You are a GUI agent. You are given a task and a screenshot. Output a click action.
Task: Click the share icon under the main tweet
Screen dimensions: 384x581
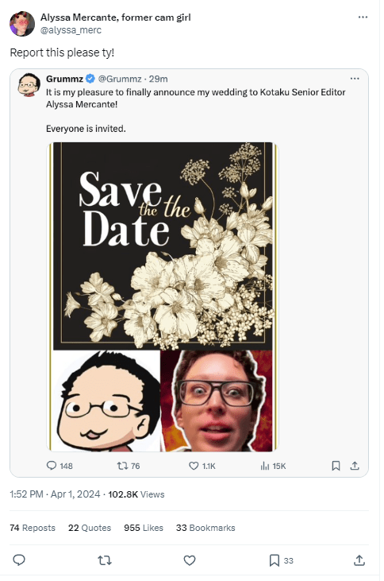[359, 560]
